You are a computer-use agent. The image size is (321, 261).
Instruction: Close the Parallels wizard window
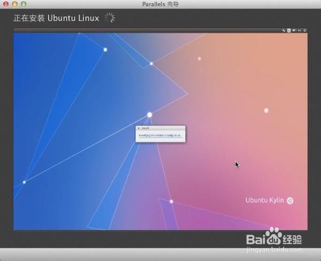6,4
